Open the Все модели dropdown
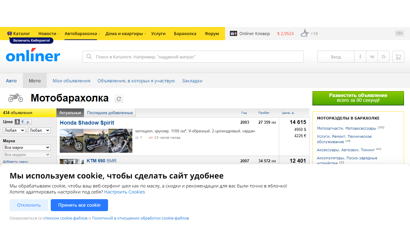 coord(27,155)
